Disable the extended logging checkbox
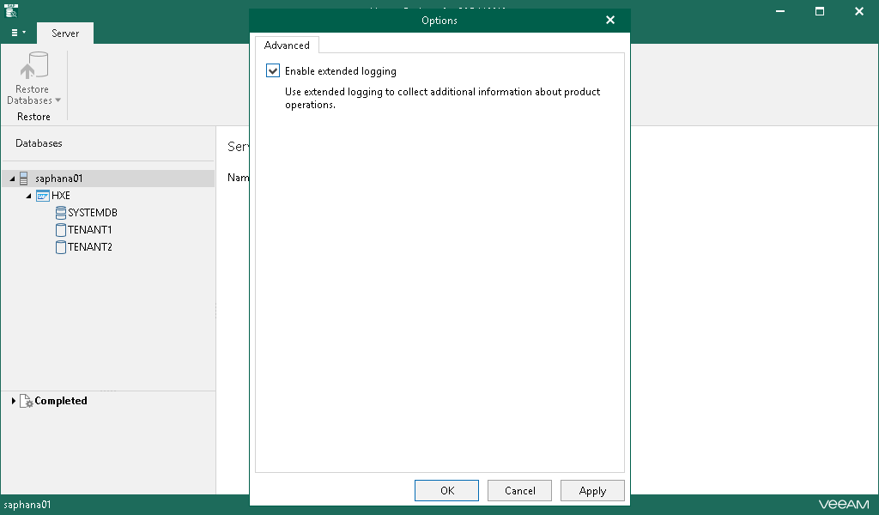The width and height of the screenshot is (879, 515). click(273, 71)
